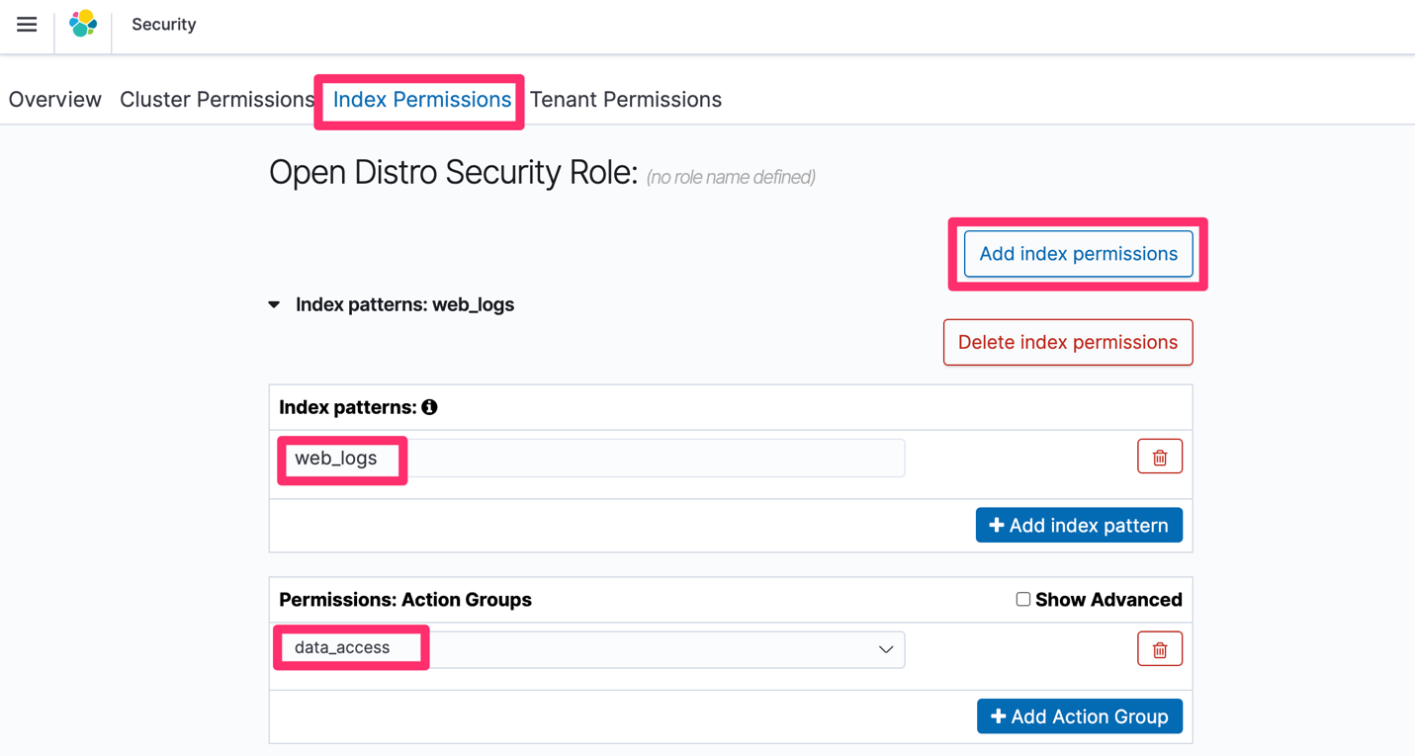Screen dimensions: 1415x756
Task: Collapse the Index patterns: web_logs section
Action: 274,304
